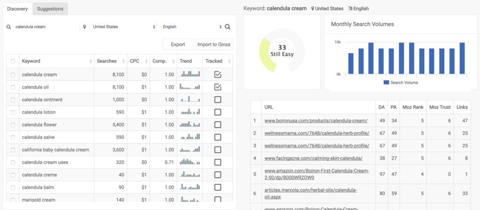480x210 pixels.
Task: Sort the Tracked column
Action: (x=229, y=61)
